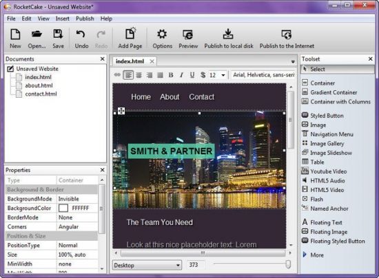
Task: Click the BackgroundColor white swatch
Action: click(x=63, y=208)
